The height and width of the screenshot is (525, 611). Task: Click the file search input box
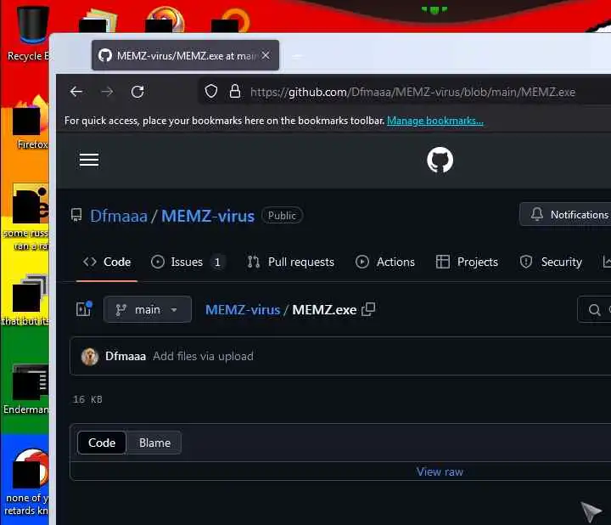coord(595,309)
